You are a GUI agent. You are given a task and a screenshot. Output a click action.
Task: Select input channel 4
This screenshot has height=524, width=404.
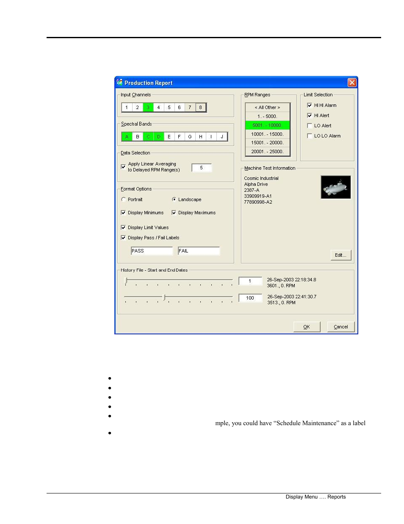[x=158, y=108]
